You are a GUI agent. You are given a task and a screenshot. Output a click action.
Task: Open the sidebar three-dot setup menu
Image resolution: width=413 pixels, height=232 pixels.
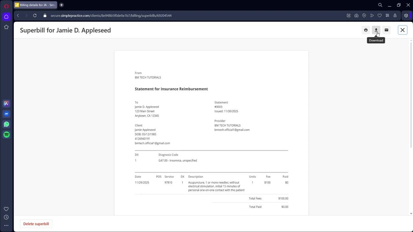6,226
